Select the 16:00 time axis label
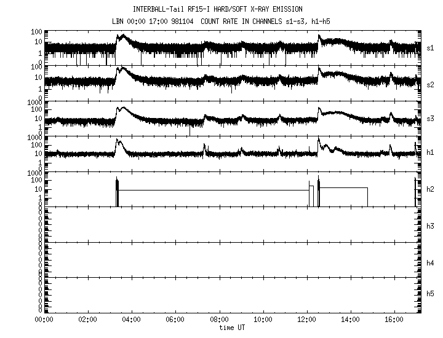Image resolution: width=443 pixels, height=338 pixels. pos(395,320)
